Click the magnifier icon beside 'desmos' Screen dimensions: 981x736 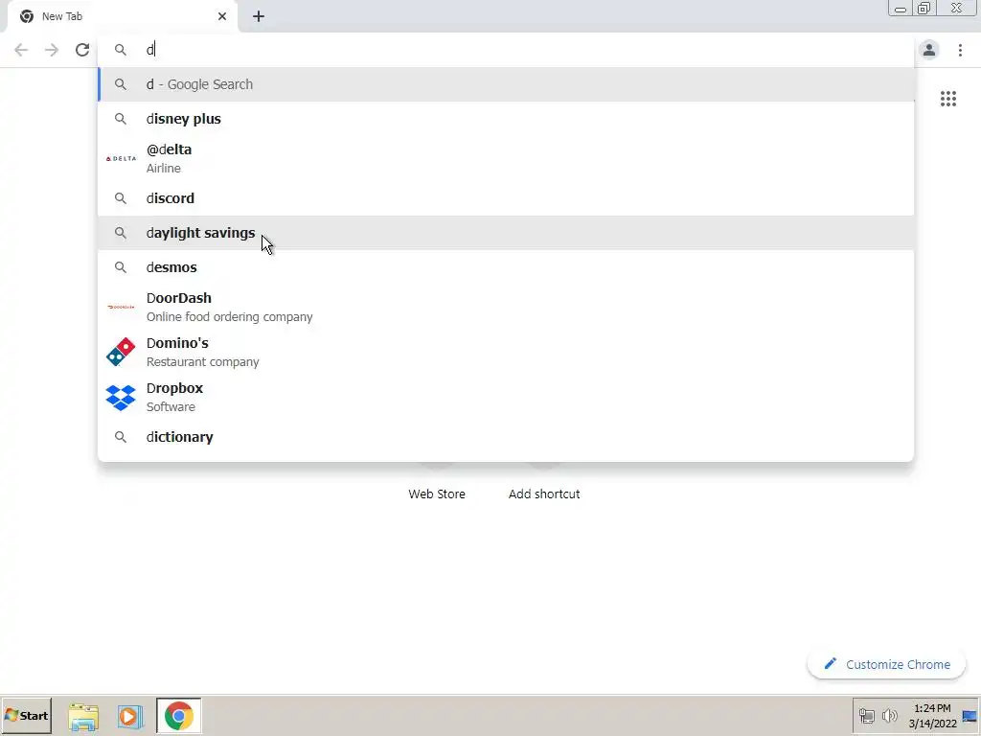tap(121, 267)
